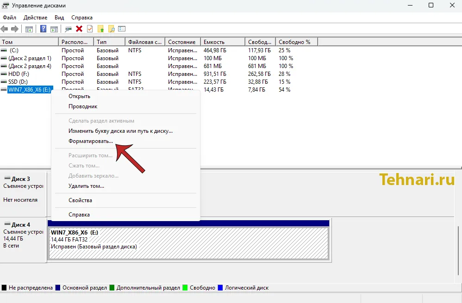
Task: Sort by the Свободно % column header
Action: [x=297, y=42]
